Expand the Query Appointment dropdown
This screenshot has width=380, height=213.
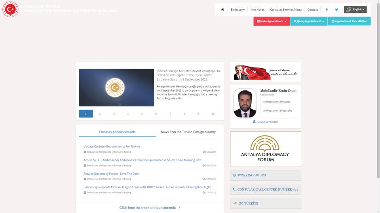click(x=309, y=21)
